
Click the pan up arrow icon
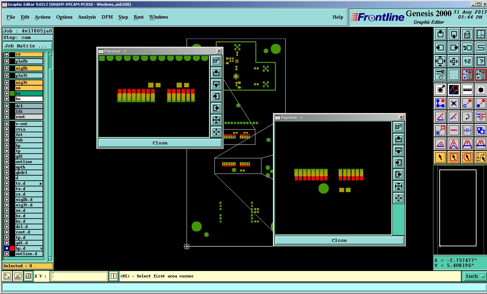[x=440, y=34]
